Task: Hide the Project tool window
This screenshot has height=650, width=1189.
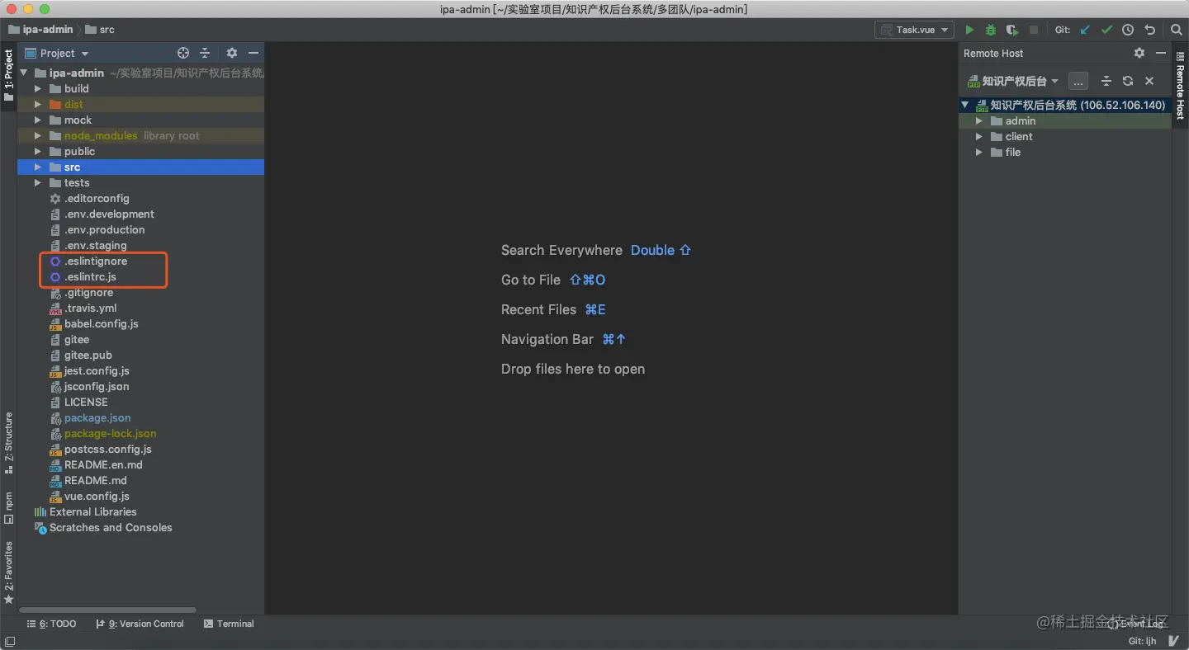Action: click(253, 53)
